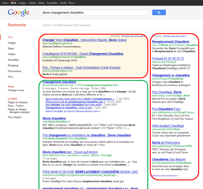Open sublink '[Thermique] coût de remplacement chaudière gaz'
This screenshot has width=203, height=189.
click(x=75, y=102)
